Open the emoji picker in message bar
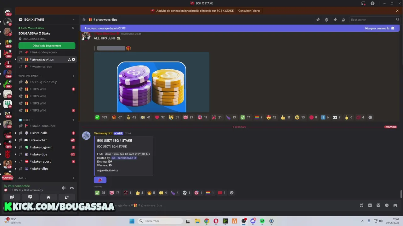This screenshot has width=403, height=226. pos(387,205)
